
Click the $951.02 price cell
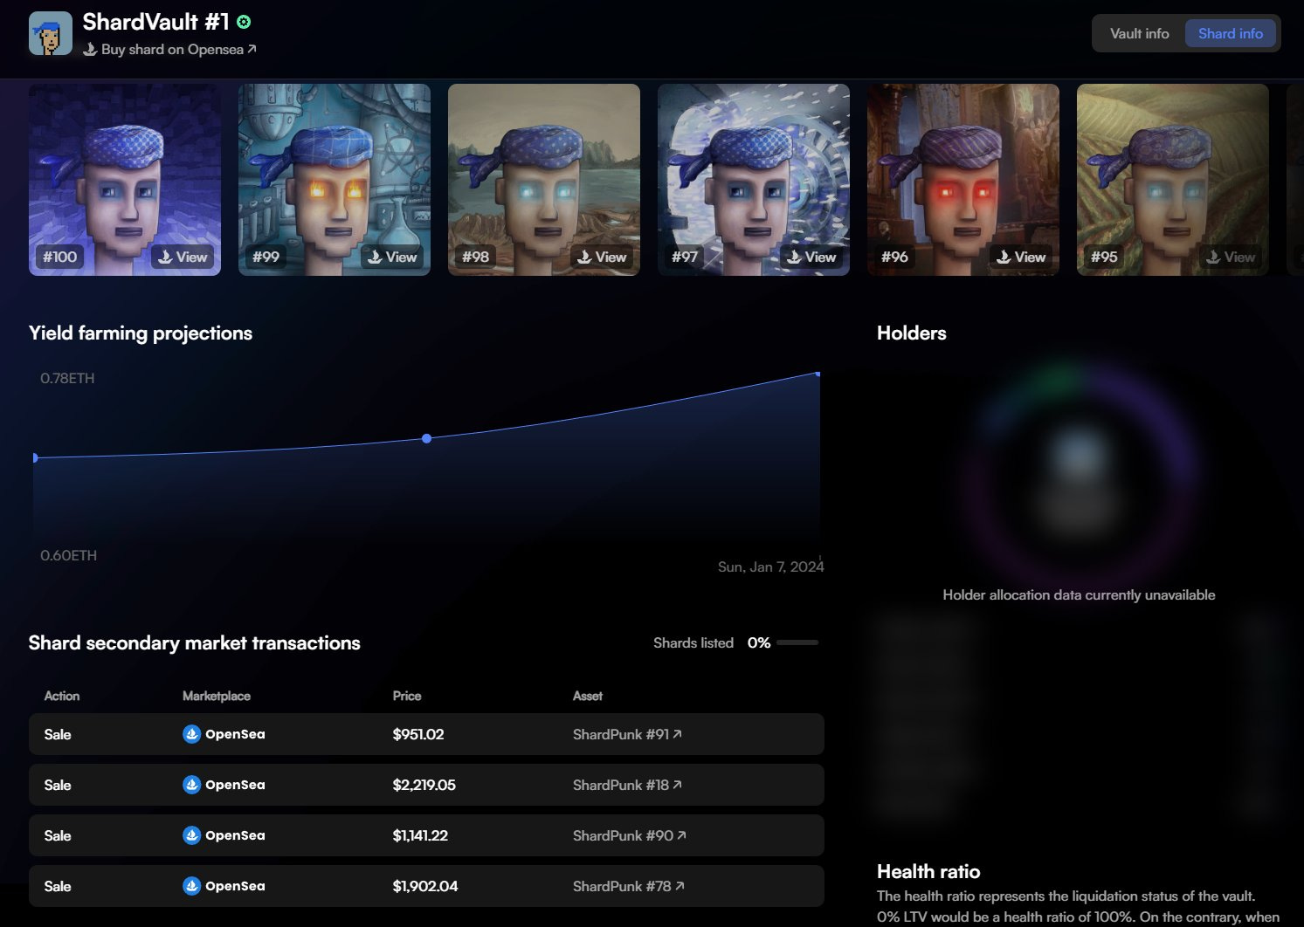pos(418,734)
